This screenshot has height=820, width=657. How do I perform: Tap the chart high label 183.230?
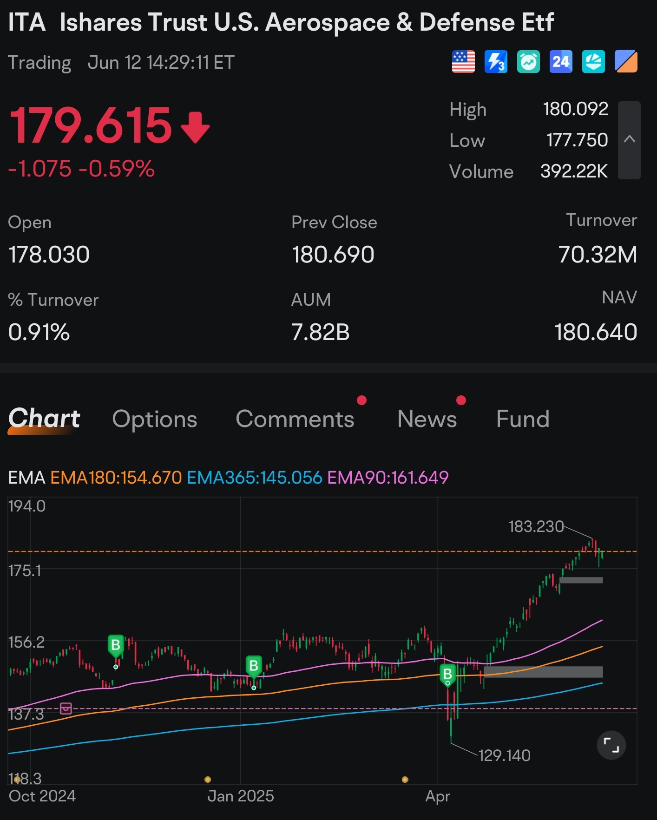536,526
